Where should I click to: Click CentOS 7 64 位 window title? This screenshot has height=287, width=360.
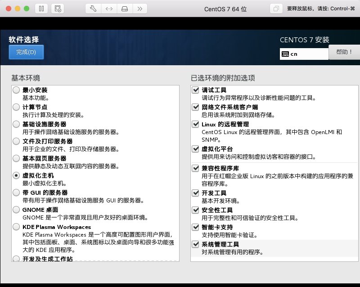(x=225, y=9)
